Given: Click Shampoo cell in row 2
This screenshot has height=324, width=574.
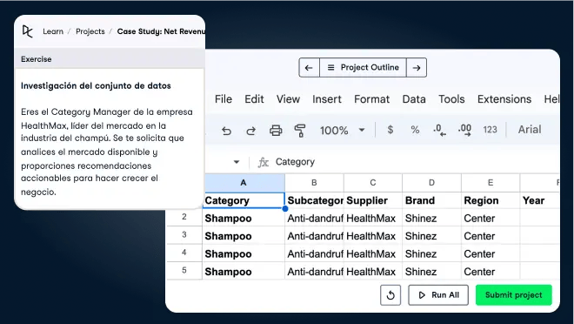Looking at the screenshot, I should pyautogui.click(x=244, y=219).
